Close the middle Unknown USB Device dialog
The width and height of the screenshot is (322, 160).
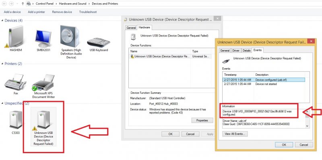(217, 18)
